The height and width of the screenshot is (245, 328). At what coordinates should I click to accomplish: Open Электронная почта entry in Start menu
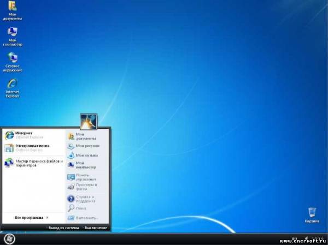tap(33, 148)
